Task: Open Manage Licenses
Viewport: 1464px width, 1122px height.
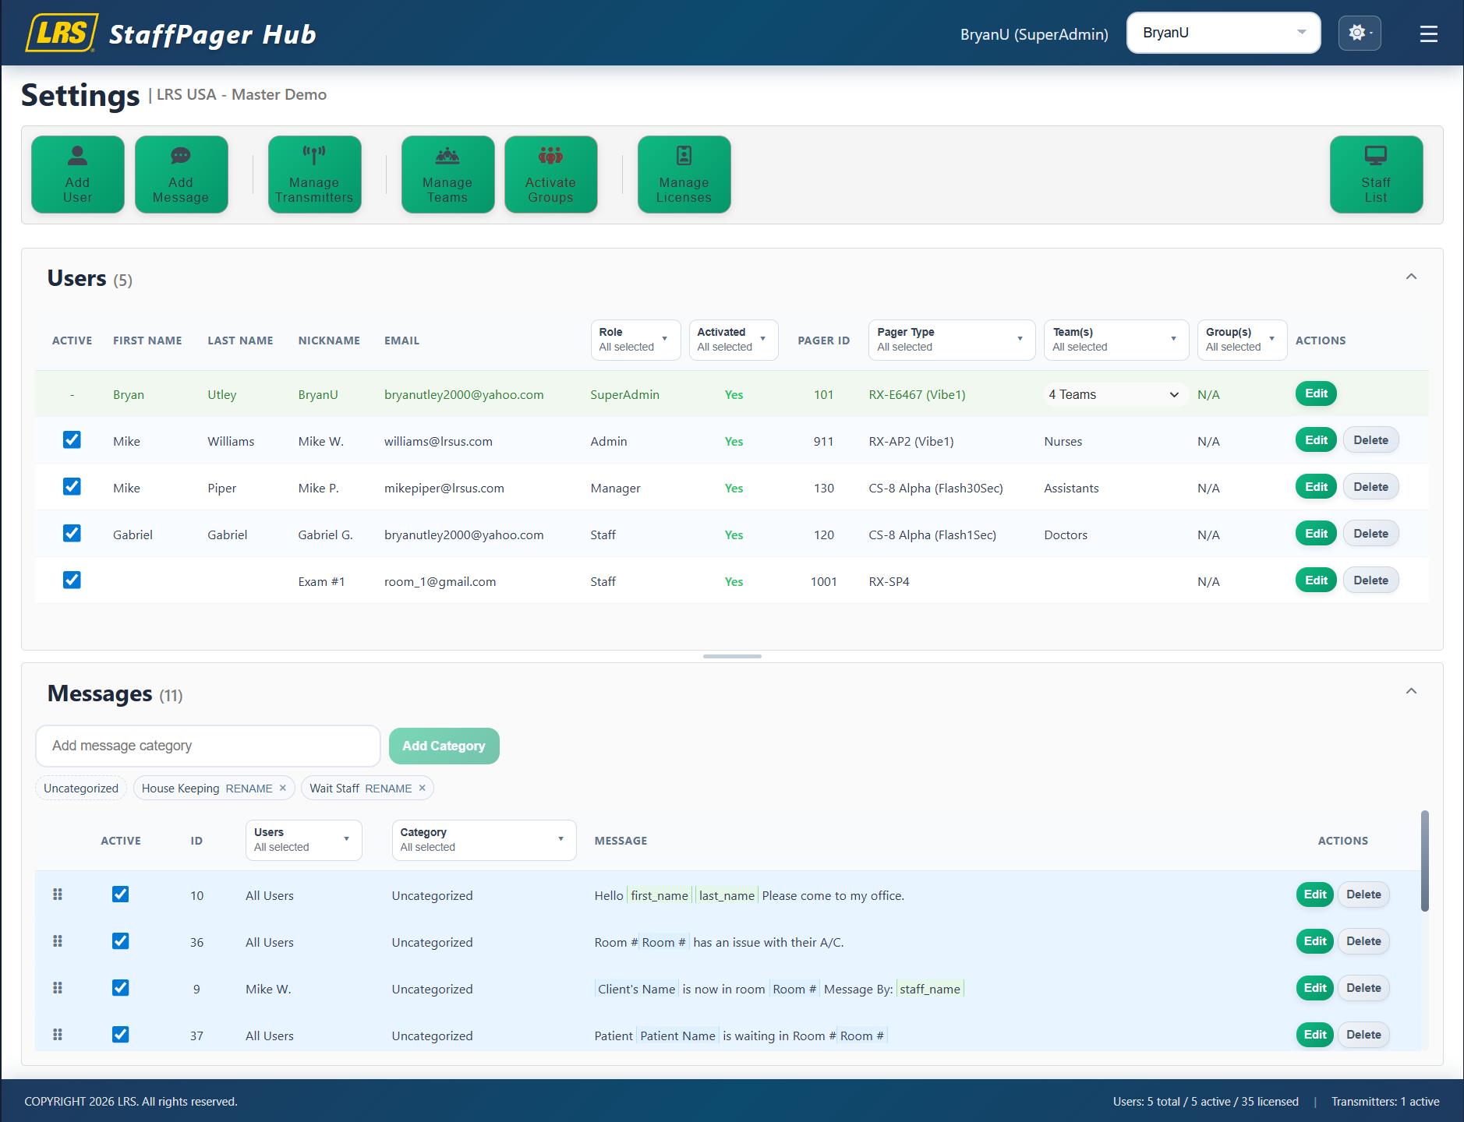Action: 684,174
